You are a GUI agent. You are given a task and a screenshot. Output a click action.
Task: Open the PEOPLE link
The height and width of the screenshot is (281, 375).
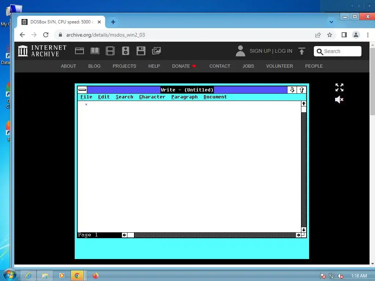tap(314, 66)
